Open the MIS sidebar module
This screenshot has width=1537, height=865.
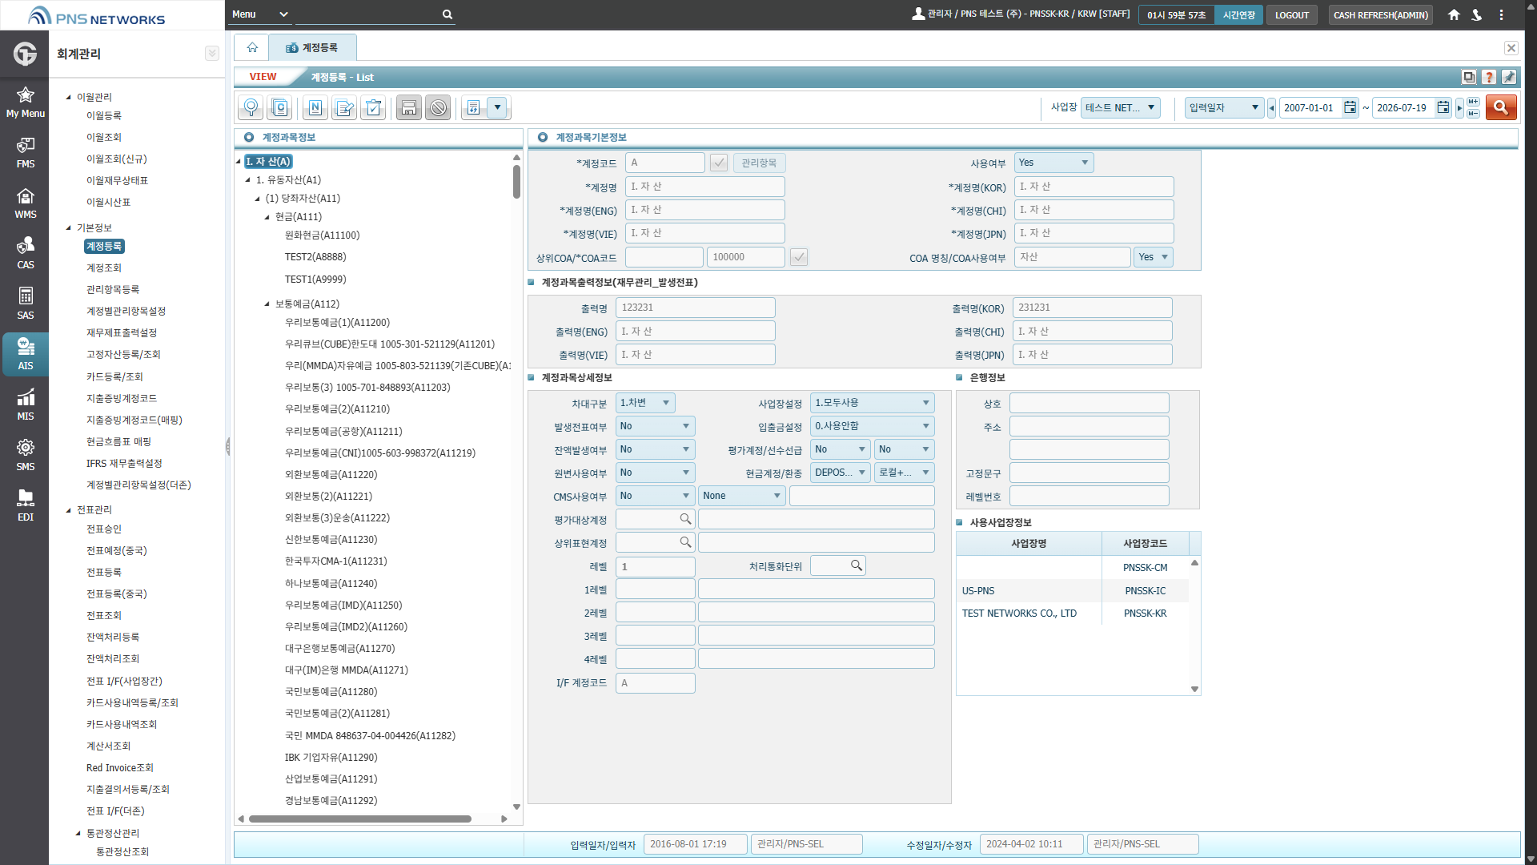(x=25, y=404)
